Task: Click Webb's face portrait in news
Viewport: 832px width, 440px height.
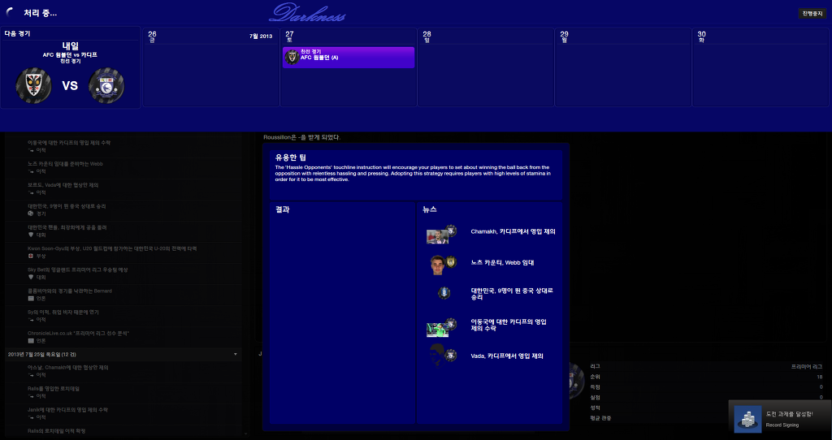Action: pyautogui.click(x=437, y=265)
